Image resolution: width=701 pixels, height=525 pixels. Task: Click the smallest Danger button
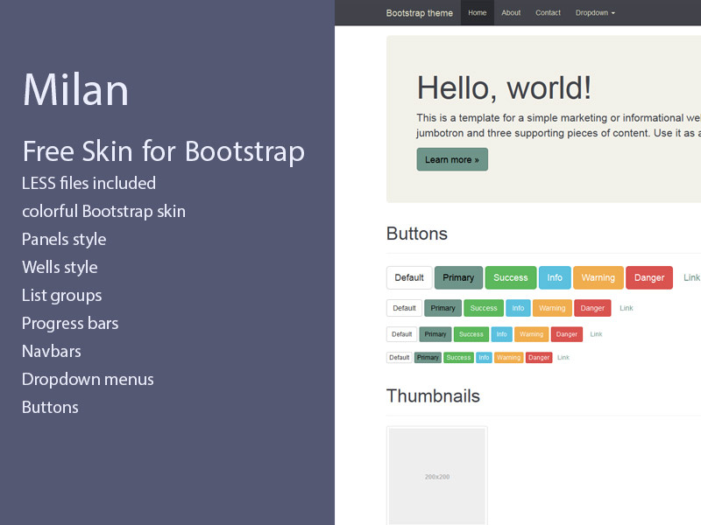click(539, 358)
